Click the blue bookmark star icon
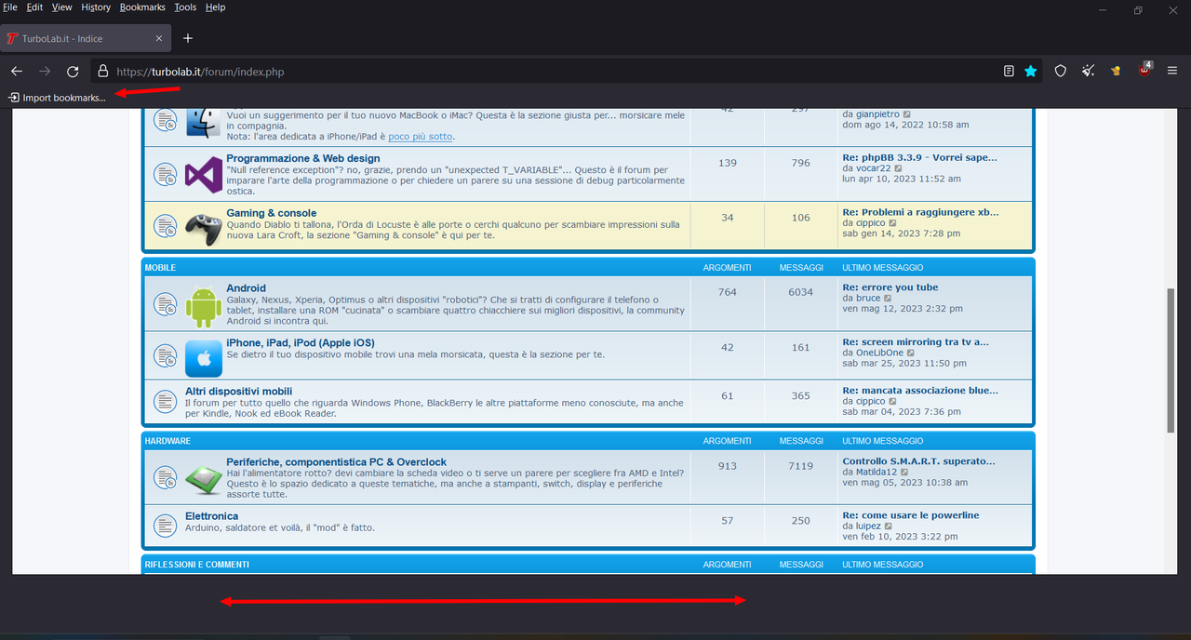This screenshot has width=1191, height=640. 1031,71
